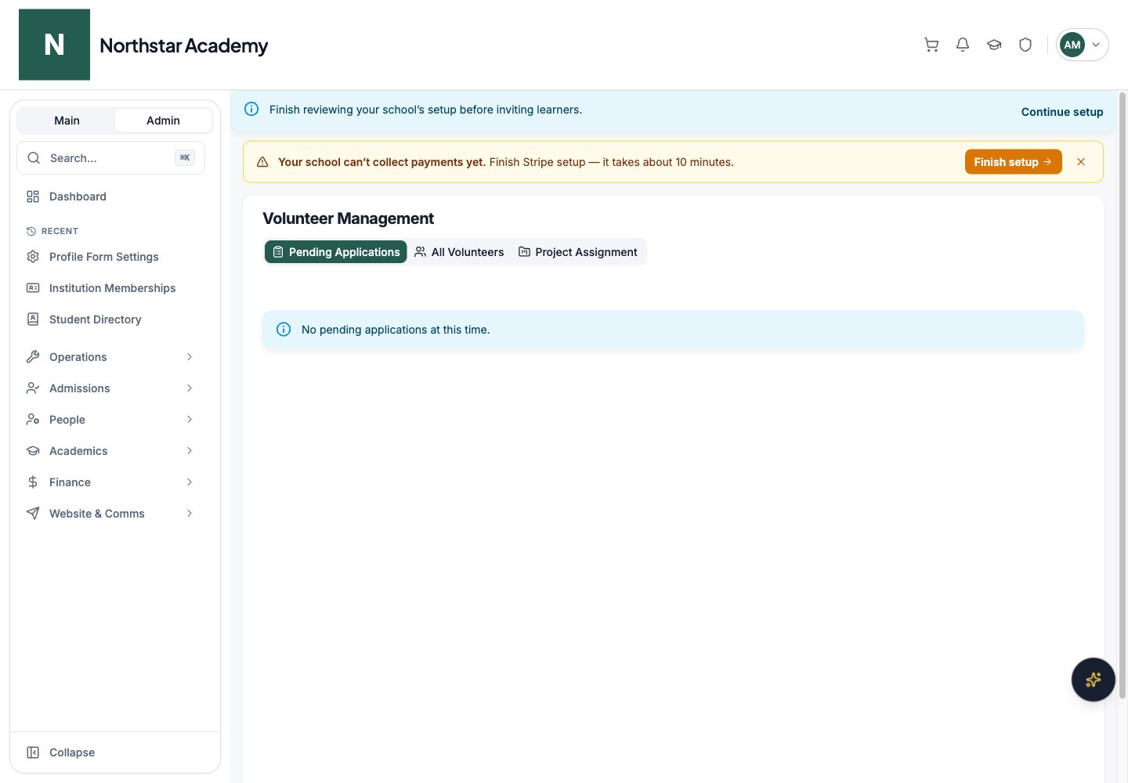Expand the Academics section
1128x783 pixels.
[110, 451]
